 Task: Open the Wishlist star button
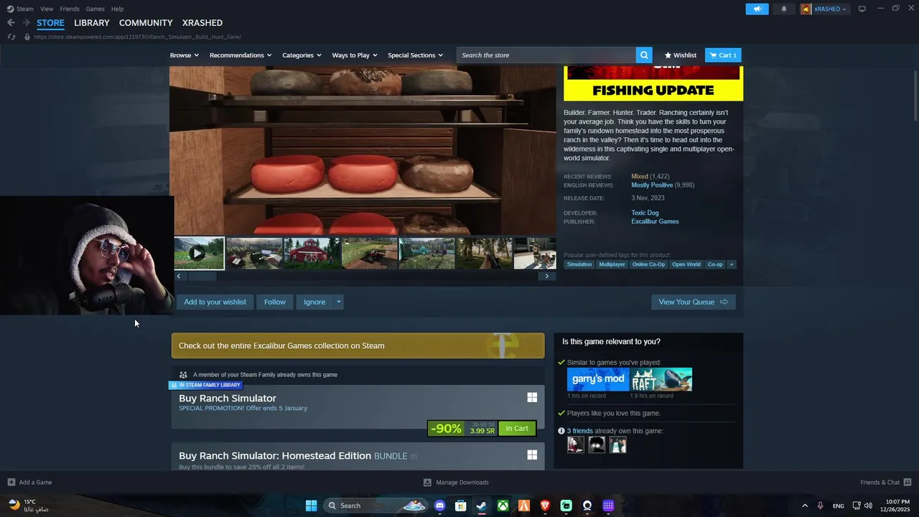(x=681, y=55)
